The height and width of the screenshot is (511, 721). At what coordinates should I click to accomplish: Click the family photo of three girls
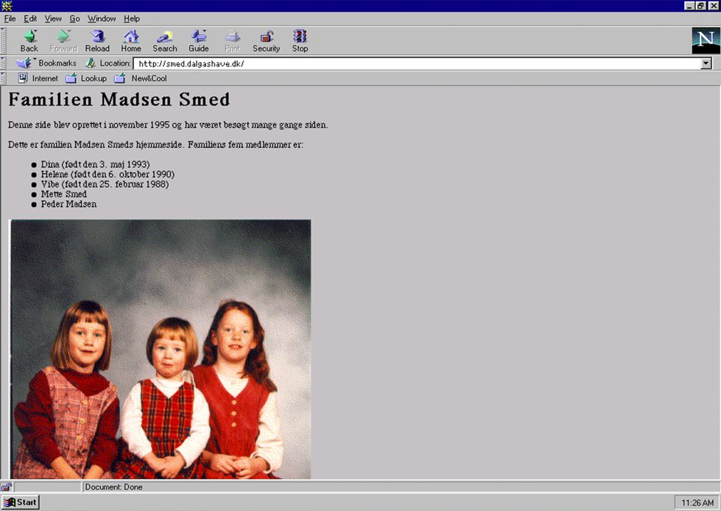[x=161, y=349]
